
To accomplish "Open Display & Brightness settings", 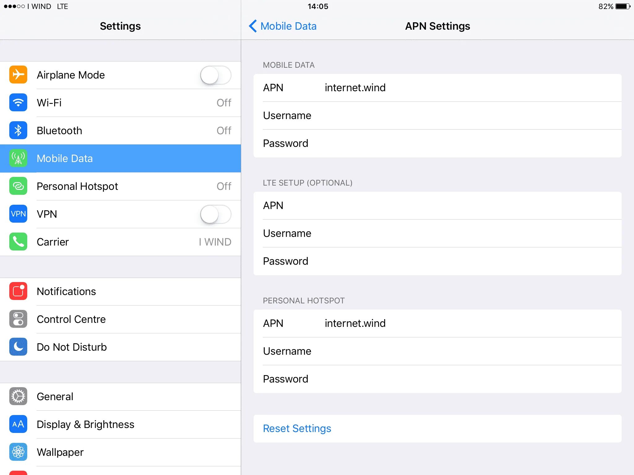I will pos(85,424).
